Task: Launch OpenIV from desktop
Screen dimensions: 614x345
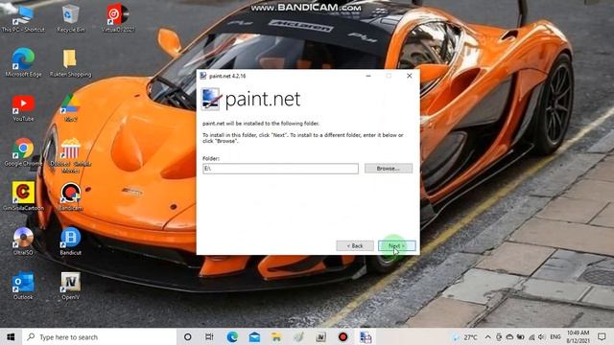Action: [x=70, y=286]
